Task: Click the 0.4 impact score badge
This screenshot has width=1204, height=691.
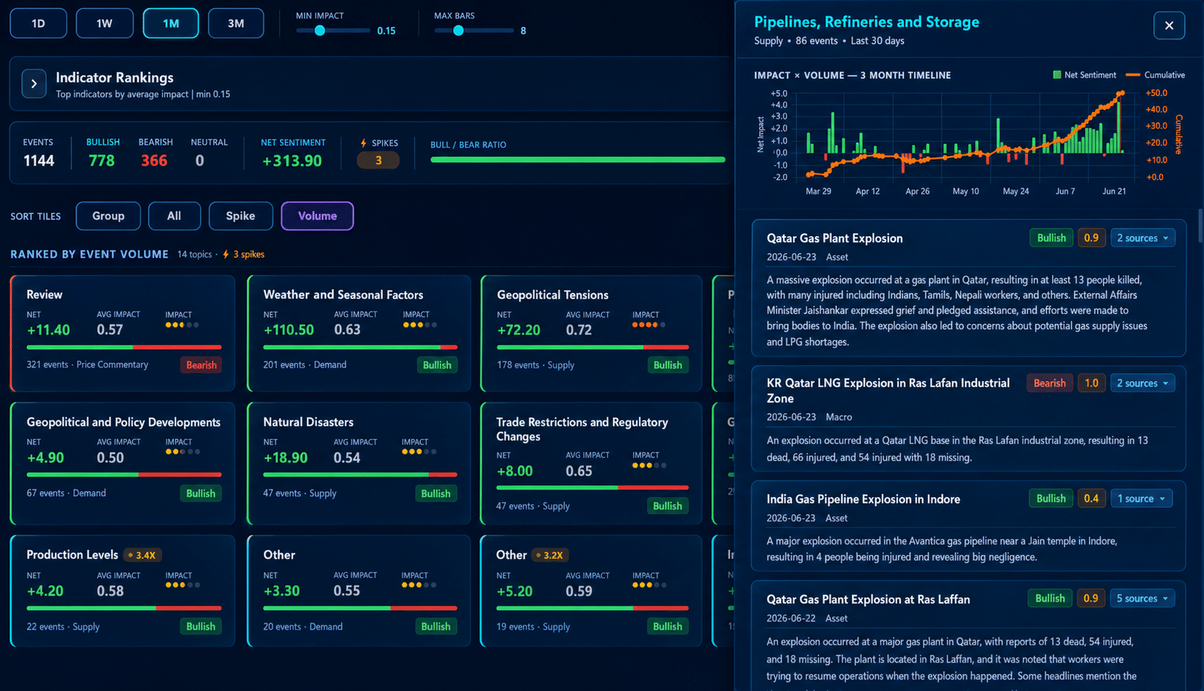Action: (1091, 498)
